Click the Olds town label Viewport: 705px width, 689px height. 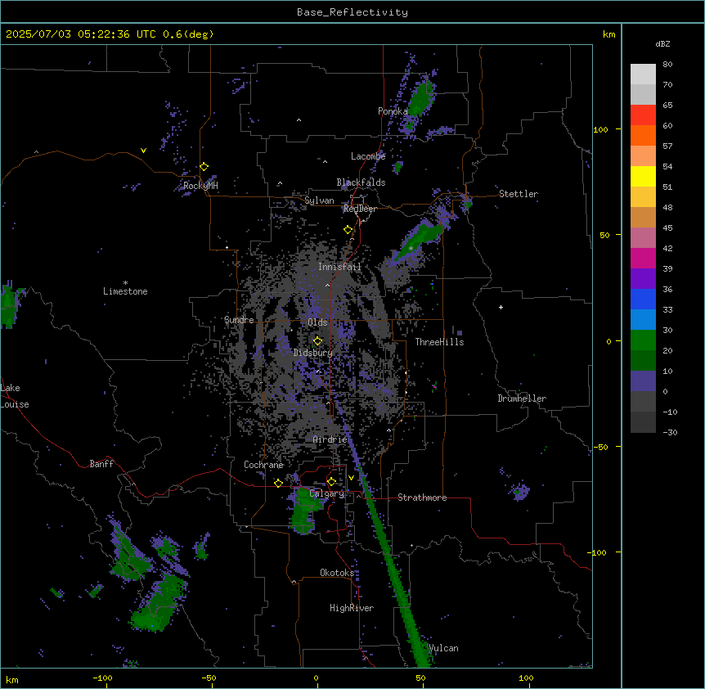pyautogui.click(x=317, y=322)
